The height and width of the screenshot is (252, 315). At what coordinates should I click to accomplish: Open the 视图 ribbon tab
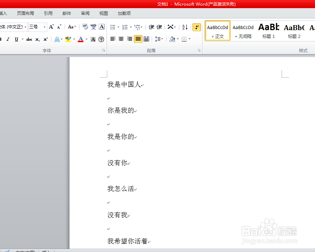(103, 13)
